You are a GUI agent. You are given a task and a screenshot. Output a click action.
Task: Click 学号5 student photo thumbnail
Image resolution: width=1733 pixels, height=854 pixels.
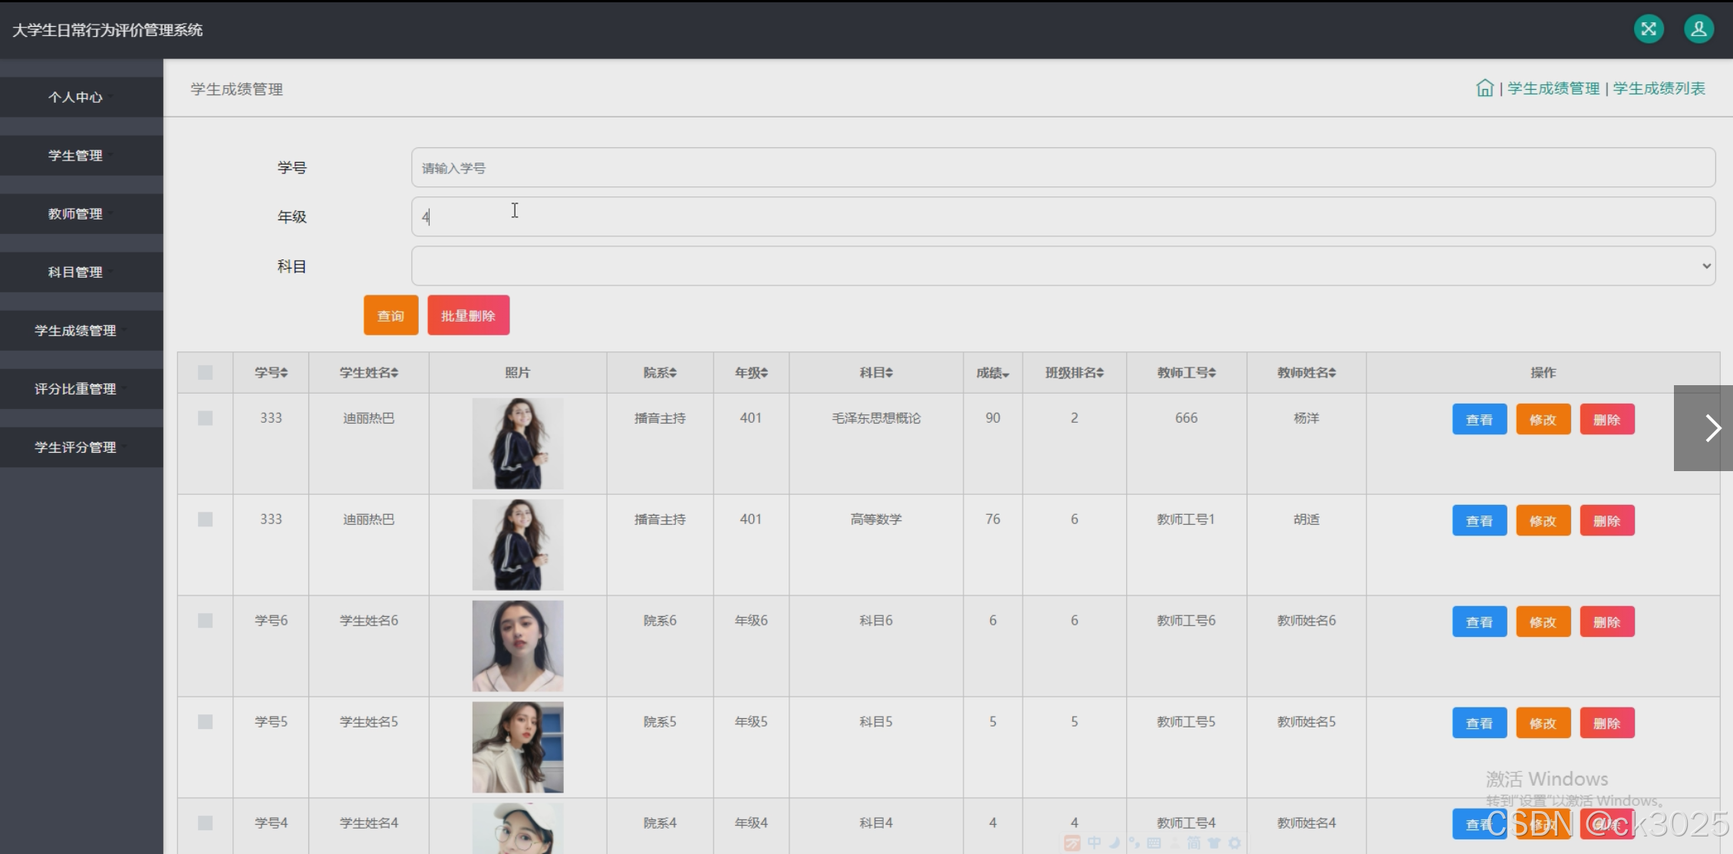coord(518,747)
